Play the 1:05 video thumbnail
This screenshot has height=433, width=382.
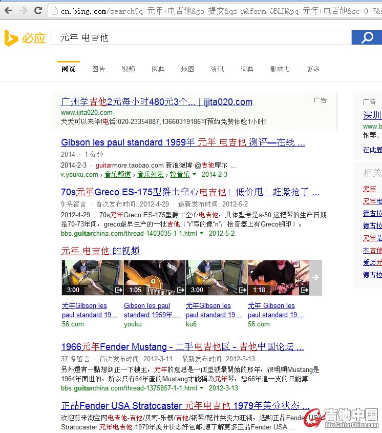[x=155, y=278]
